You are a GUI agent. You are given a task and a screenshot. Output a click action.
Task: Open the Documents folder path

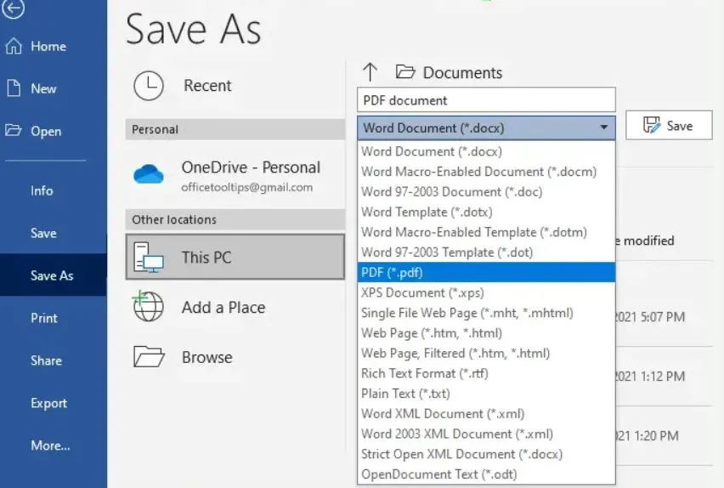[x=462, y=73]
